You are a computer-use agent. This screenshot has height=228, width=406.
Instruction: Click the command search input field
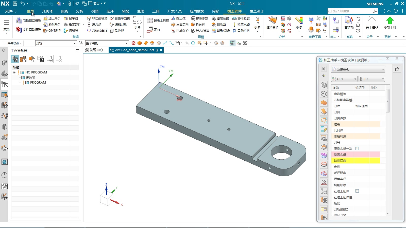coord(350,11)
